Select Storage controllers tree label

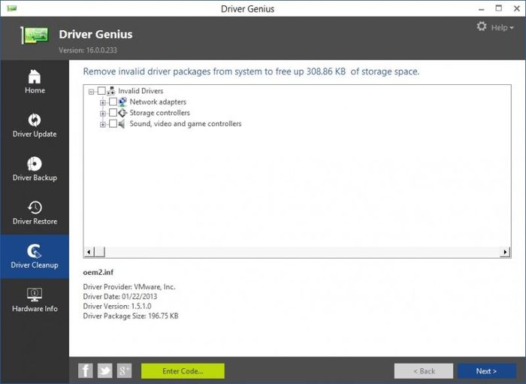pyautogui.click(x=159, y=113)
